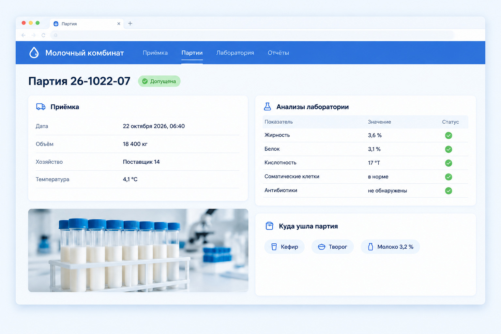Viewport: 501px width, 334px height.
Task: Click the не обнаружены value
Action: (x=387, y=191)
